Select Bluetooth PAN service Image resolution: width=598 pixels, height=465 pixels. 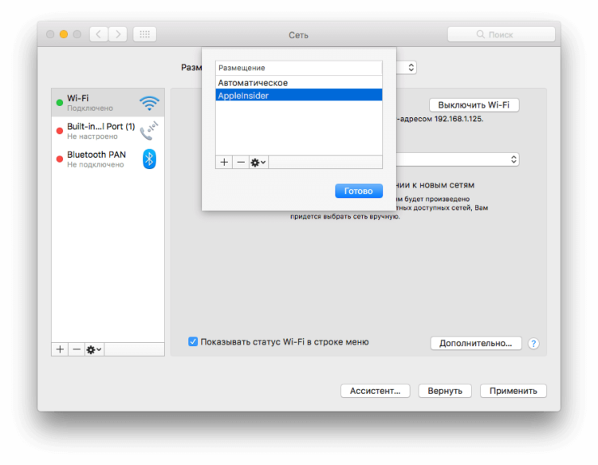(x=108, y=159)
